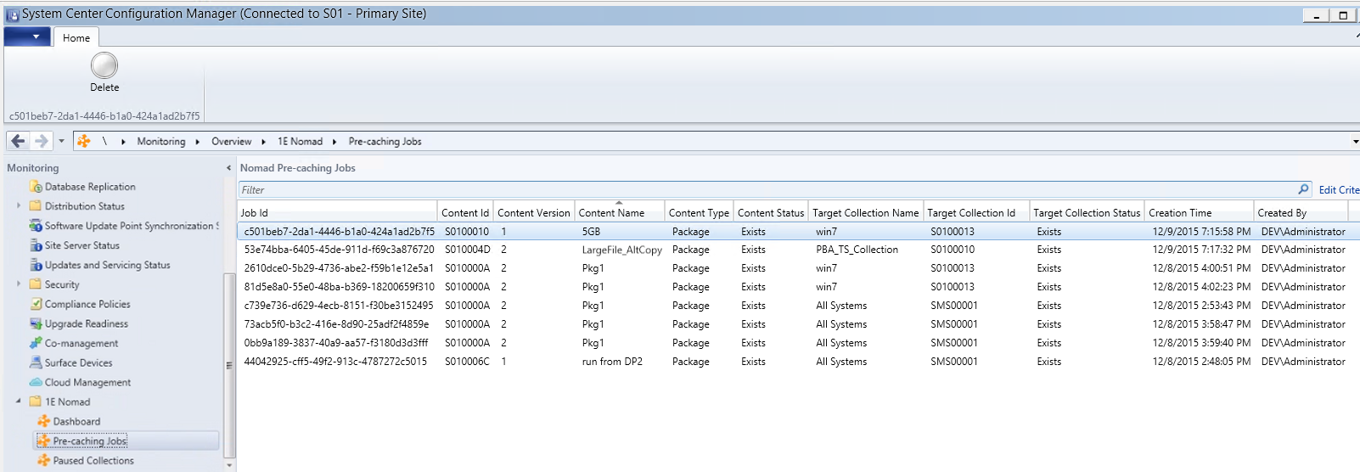This screenshot has width=1360, height=472.
Task: Select the Surface Devices icon
Action: tap(36, 362)
